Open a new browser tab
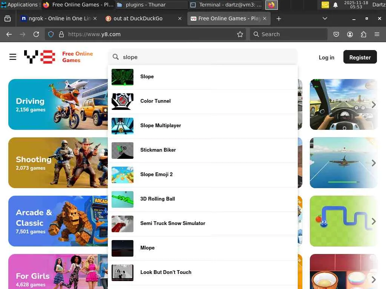This screenshot has height=289, width=386. point(279,19)
